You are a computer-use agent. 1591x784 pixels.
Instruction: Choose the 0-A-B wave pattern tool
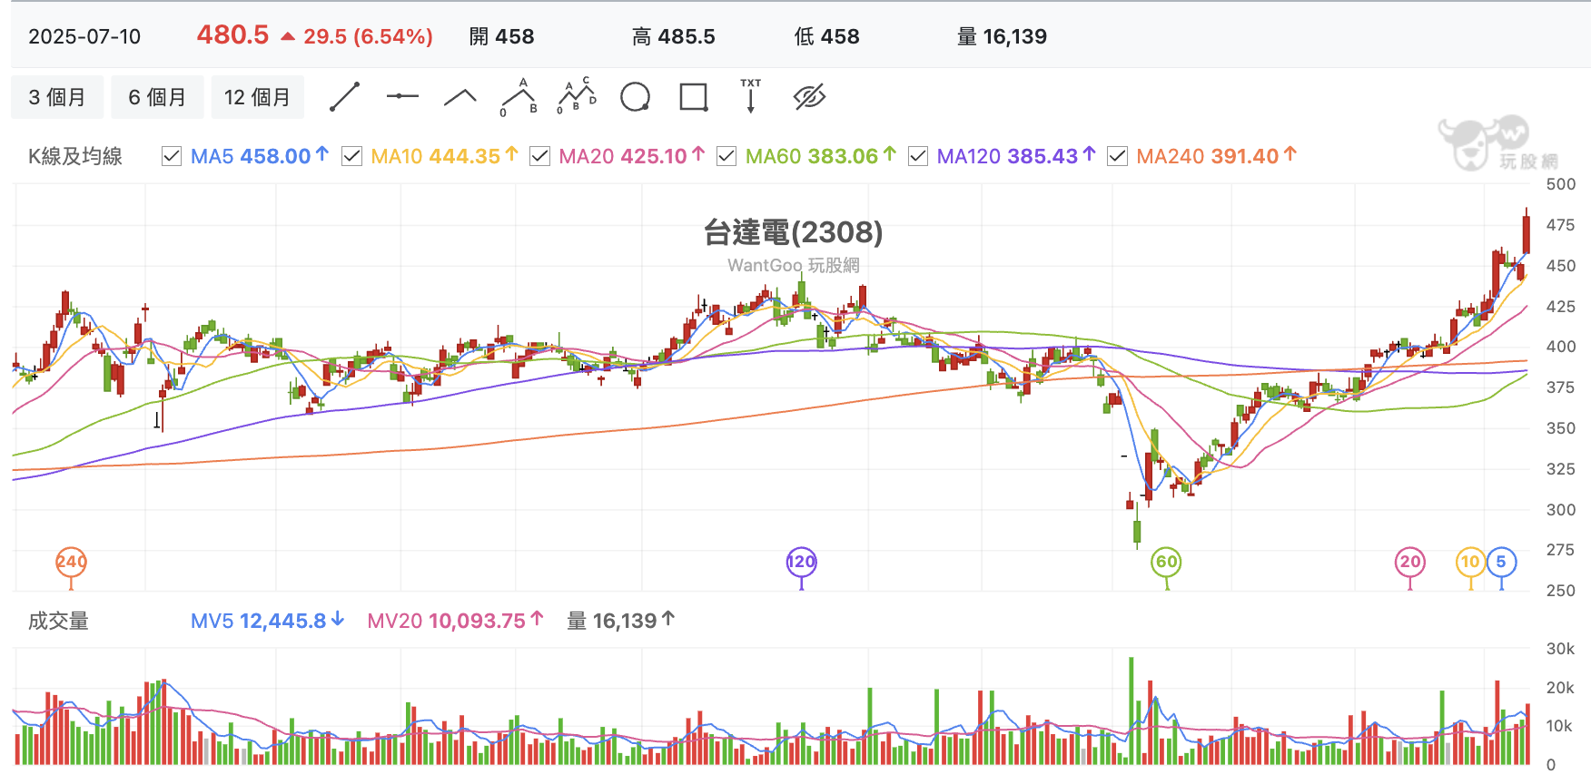pyautogui.click(x=519, y=97)
